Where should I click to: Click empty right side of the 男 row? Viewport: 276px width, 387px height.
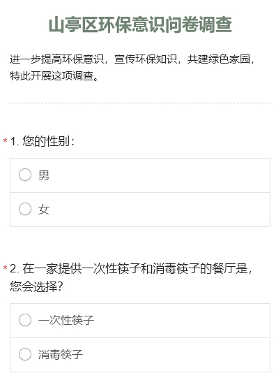pos(160,175)
